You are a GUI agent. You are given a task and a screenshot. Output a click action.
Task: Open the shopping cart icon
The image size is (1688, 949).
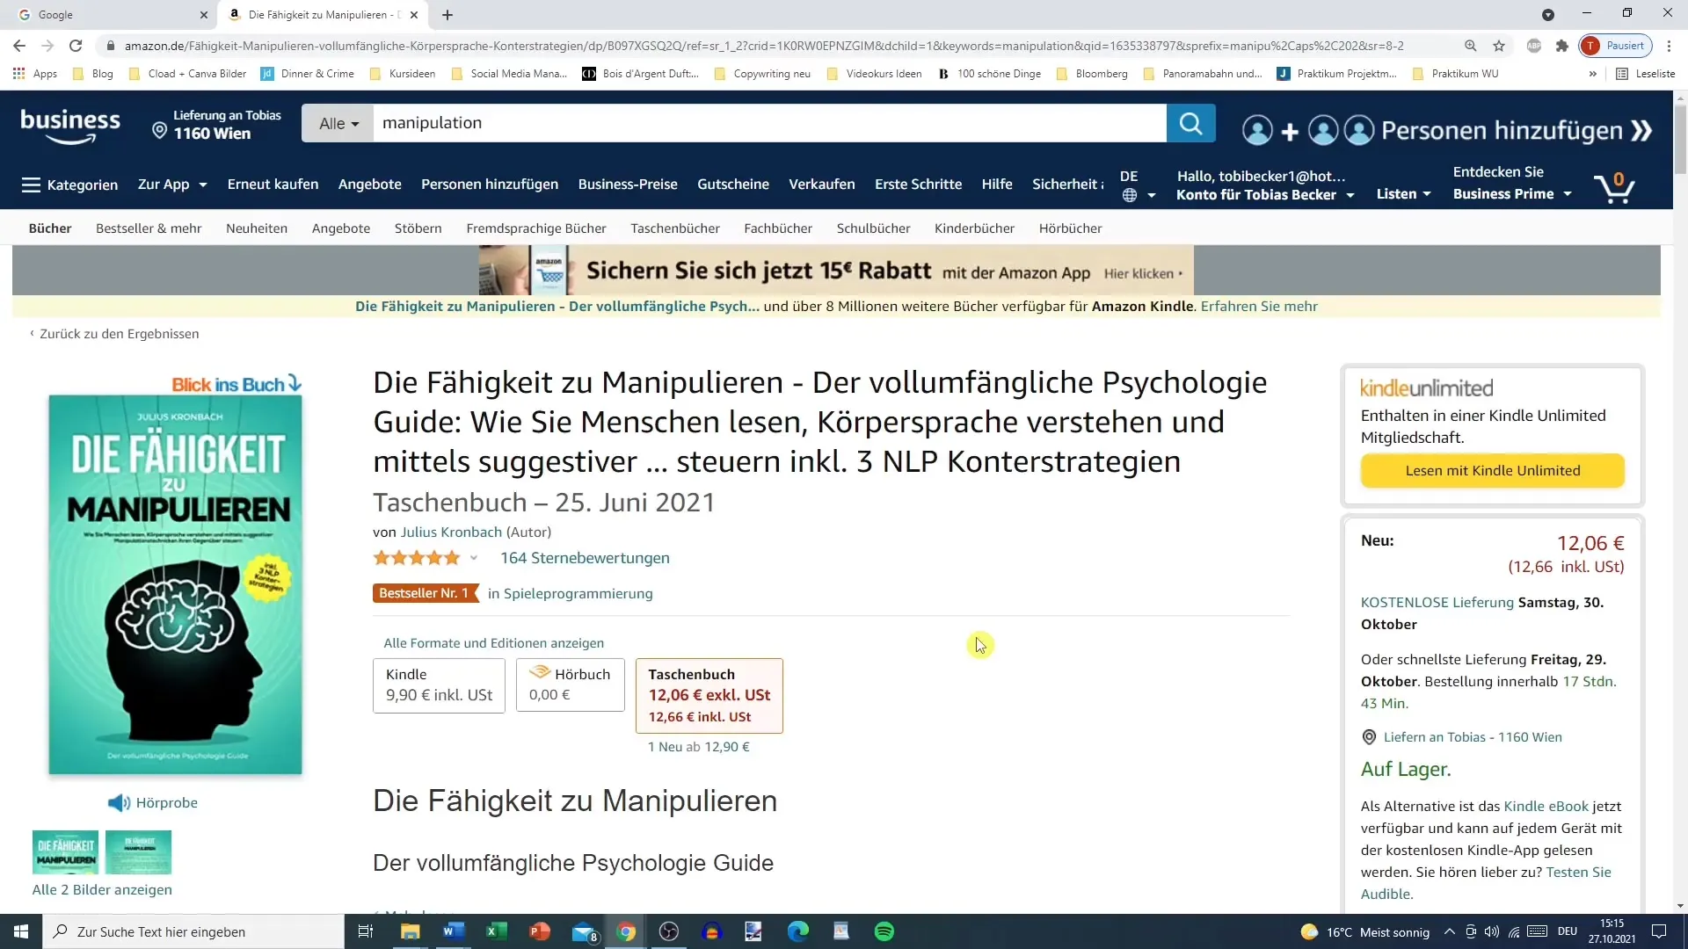coord(1614,187)
